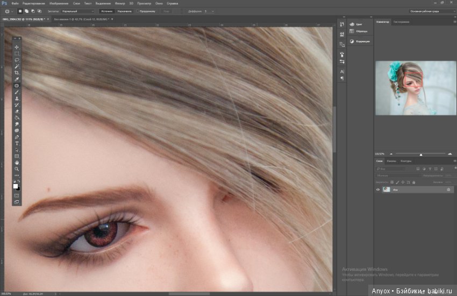Image resolution: width=457 pixels, height=296 pixels.
Task: Enable the Transparent checkbox in options bar
Action: click(x=137, y=11)
